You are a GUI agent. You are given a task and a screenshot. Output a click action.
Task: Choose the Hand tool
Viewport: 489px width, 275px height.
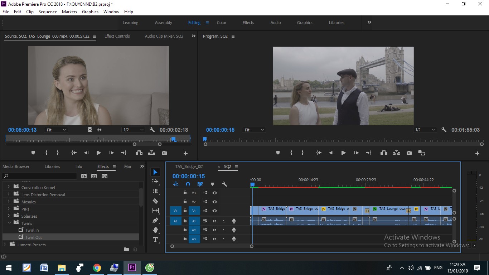pos(155,230)
